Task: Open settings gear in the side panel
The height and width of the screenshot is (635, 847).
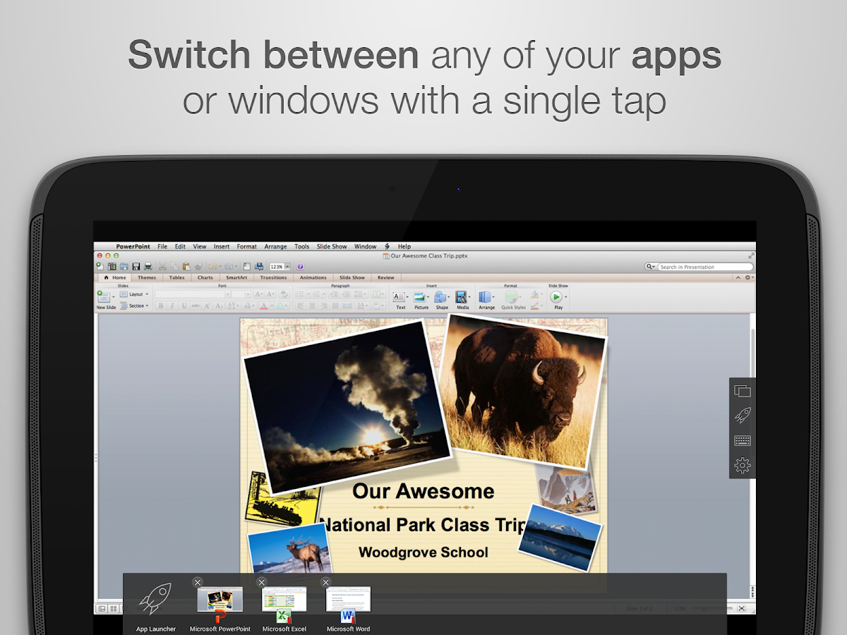Action: [742, 466]
